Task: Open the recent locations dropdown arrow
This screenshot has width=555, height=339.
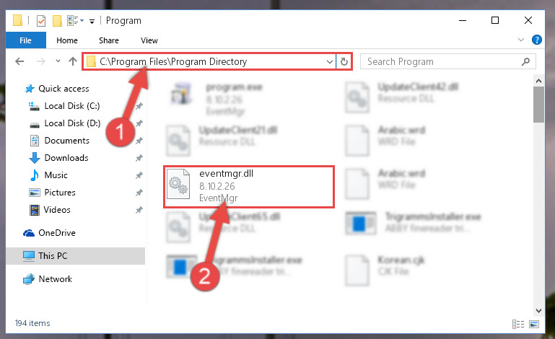Action: pos(58,61)
